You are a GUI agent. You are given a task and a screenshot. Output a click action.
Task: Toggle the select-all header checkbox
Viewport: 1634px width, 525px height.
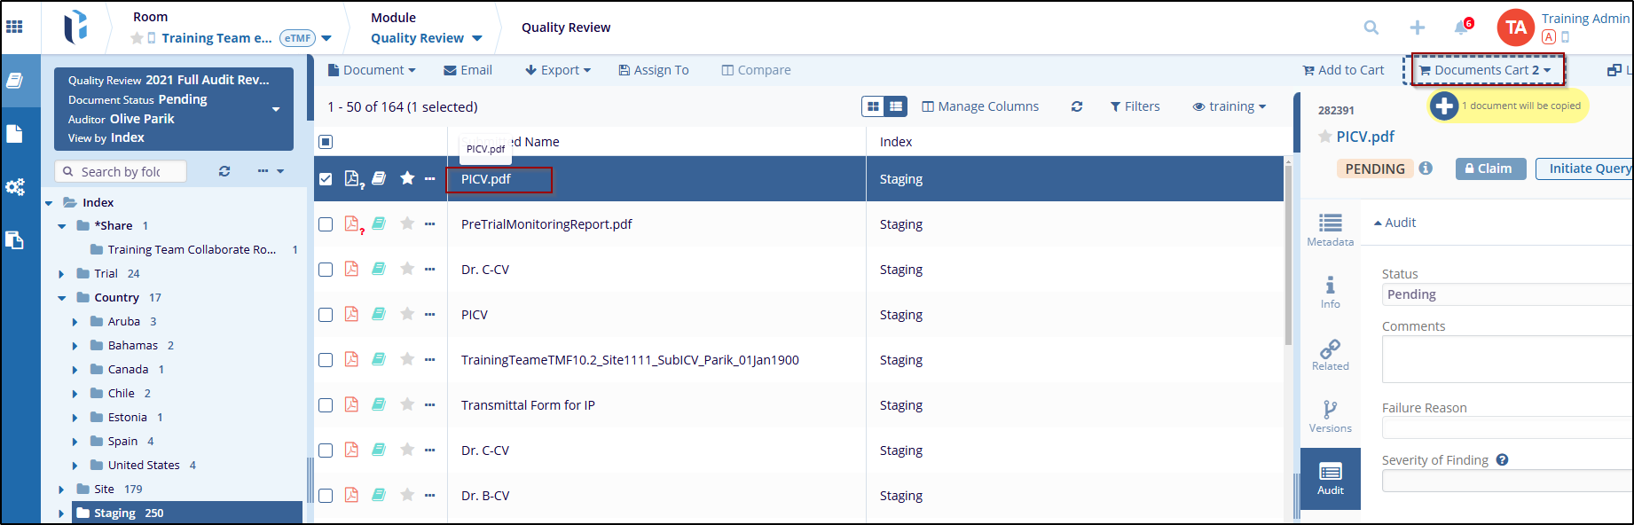326,142
